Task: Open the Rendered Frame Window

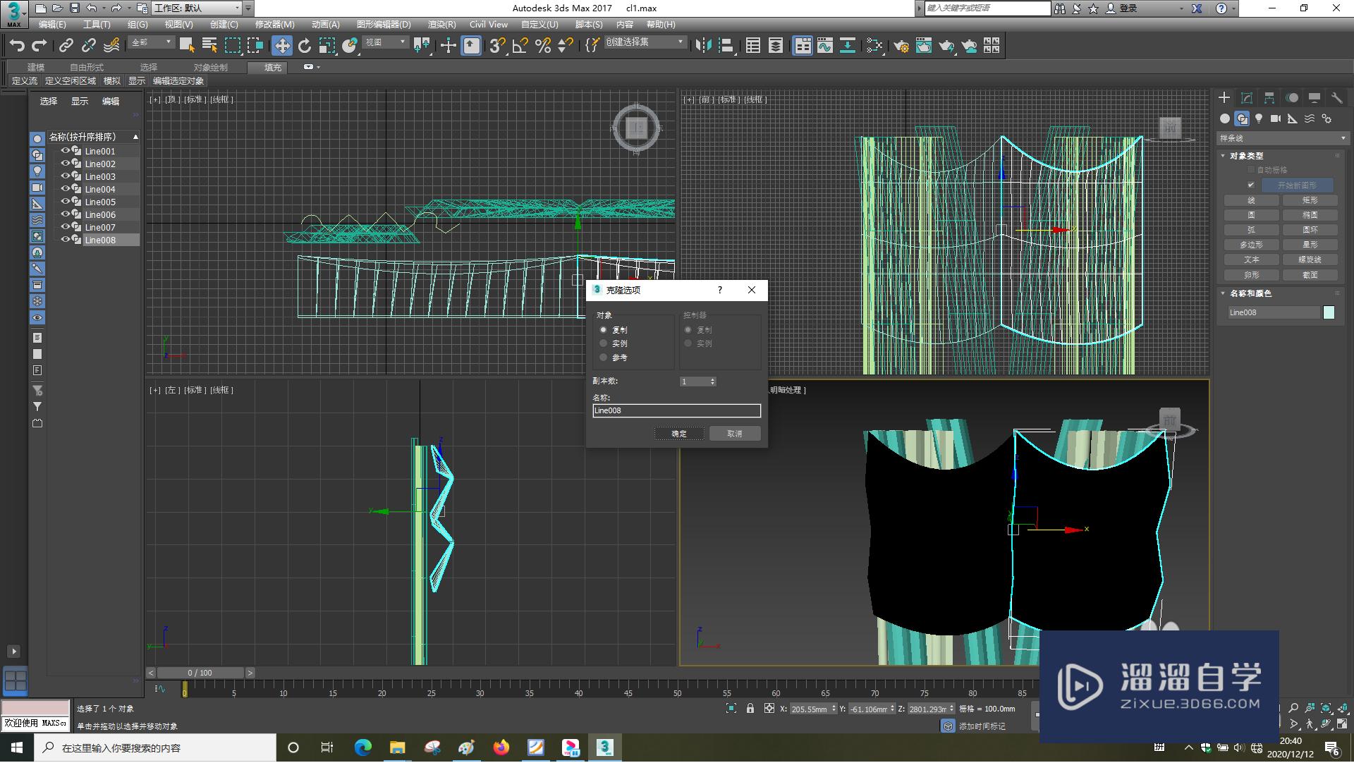Action: [924, 46]
